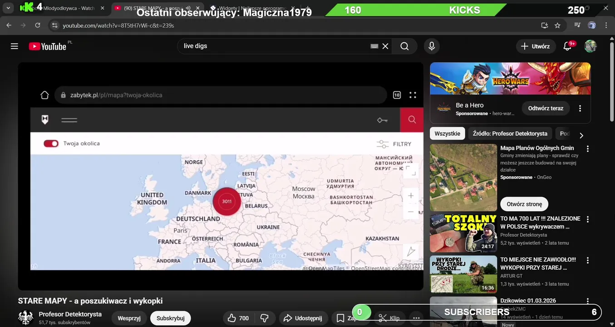Viewport: 615px width, 327px height.
Task: Select the 'Wszystkie' filter chip
Action: (x=447, y=134)
